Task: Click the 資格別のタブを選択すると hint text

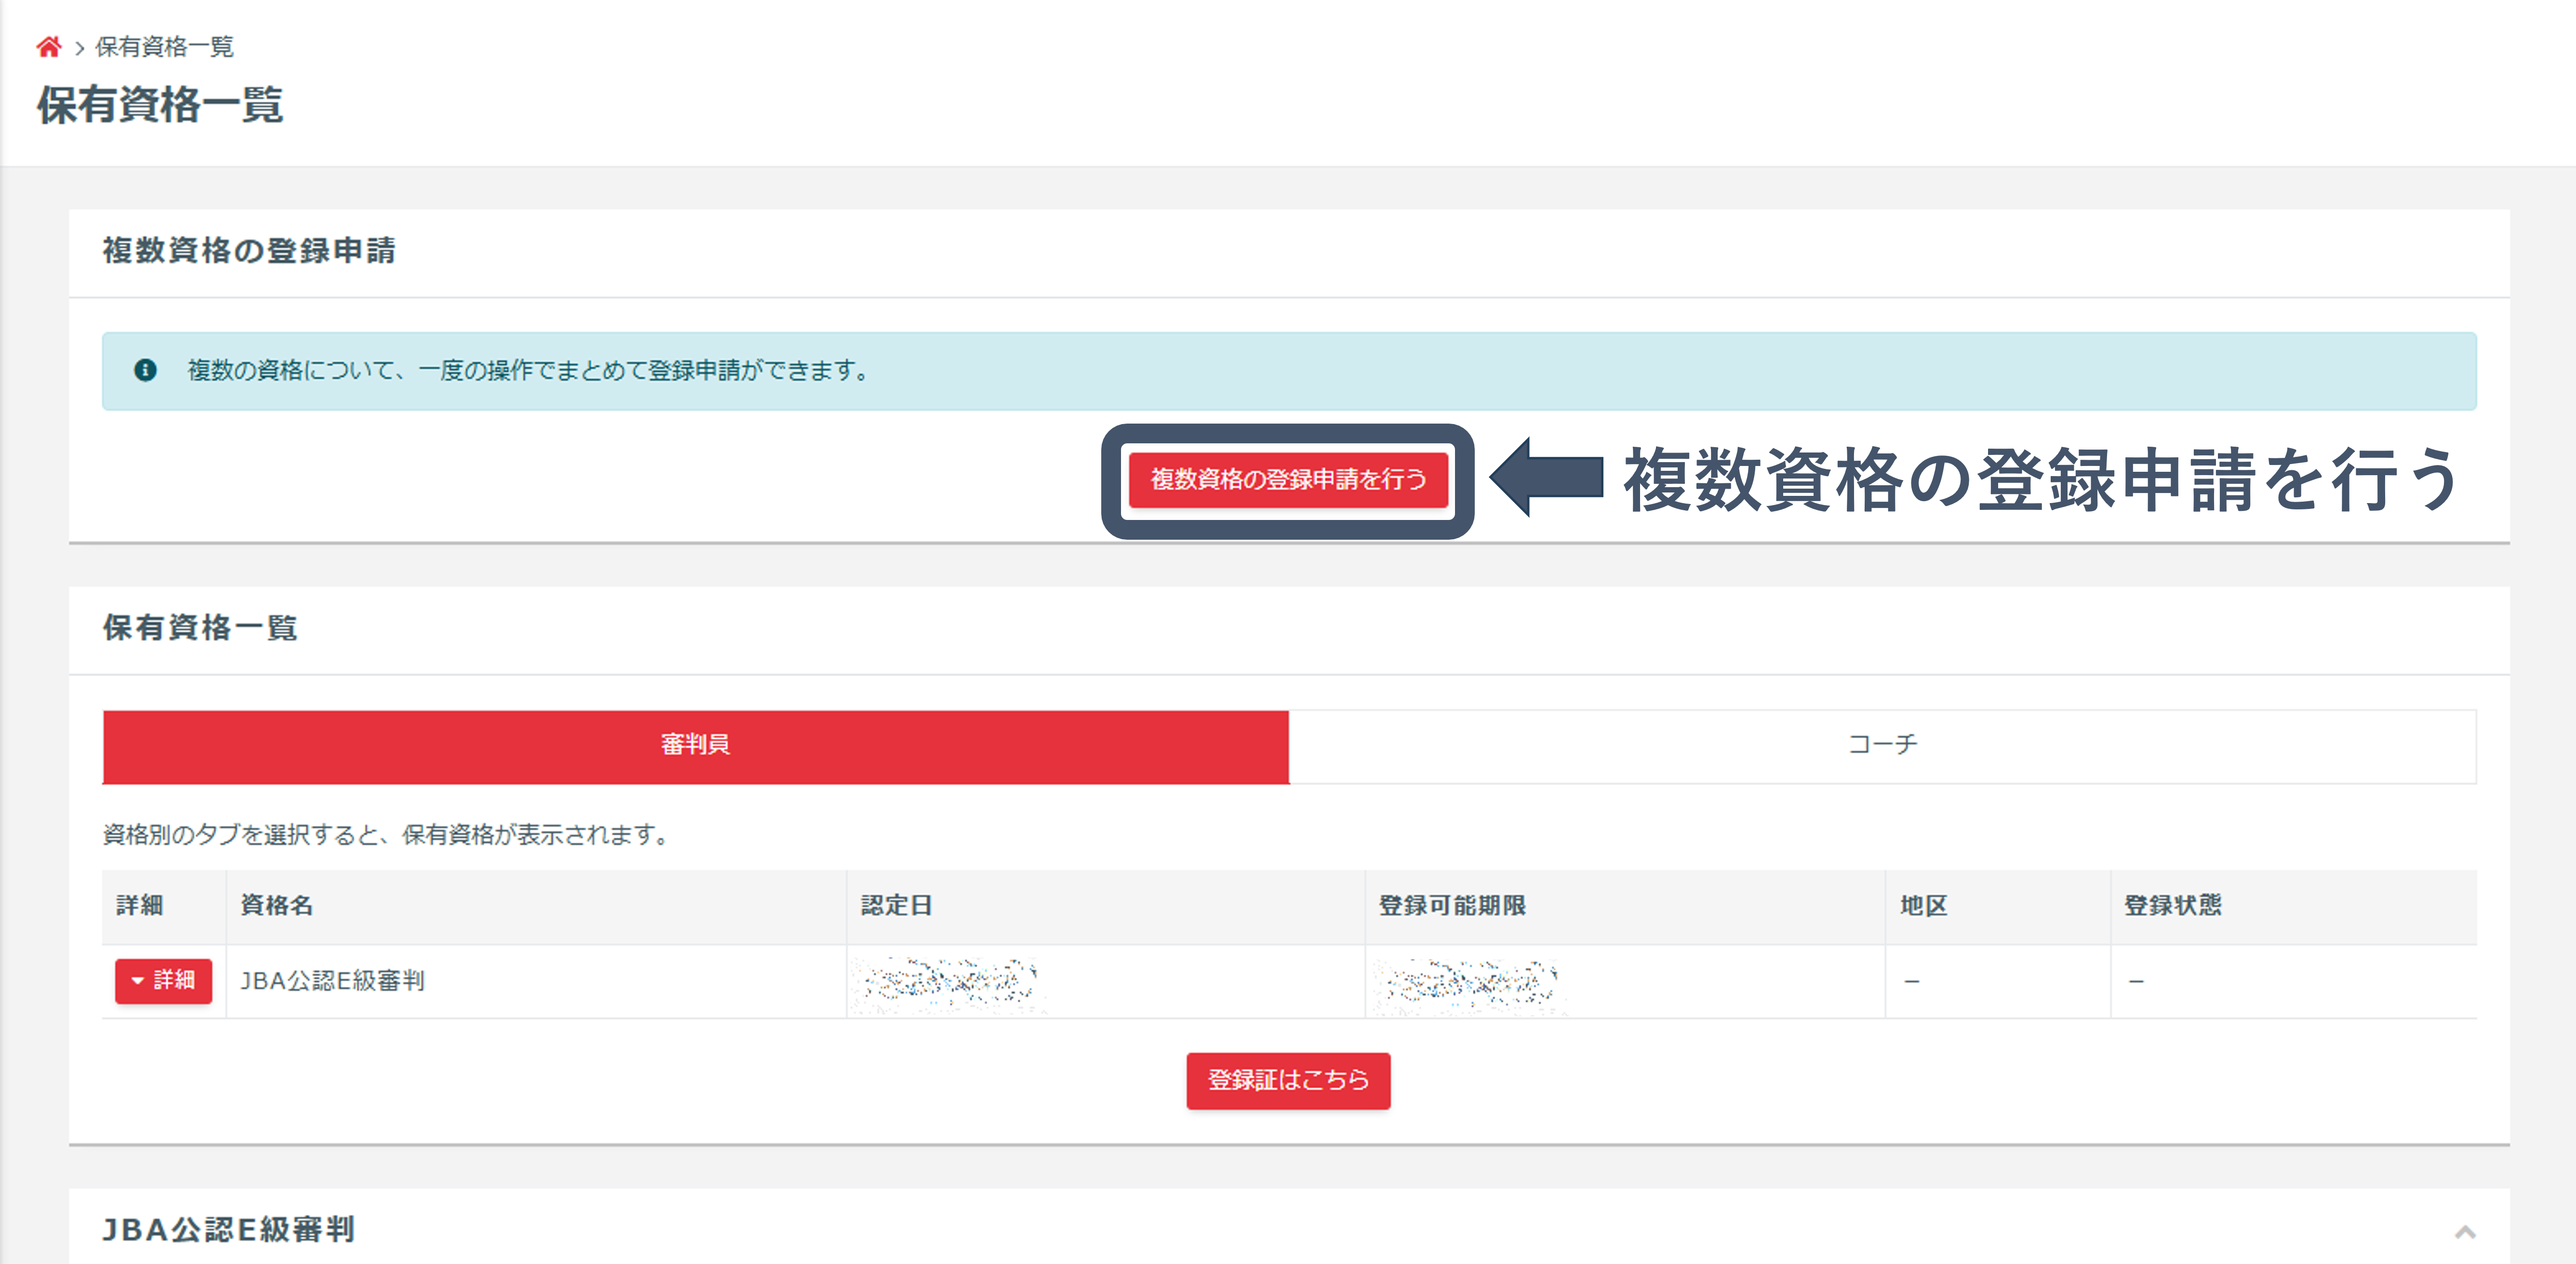Action: (x=388, y=834)
